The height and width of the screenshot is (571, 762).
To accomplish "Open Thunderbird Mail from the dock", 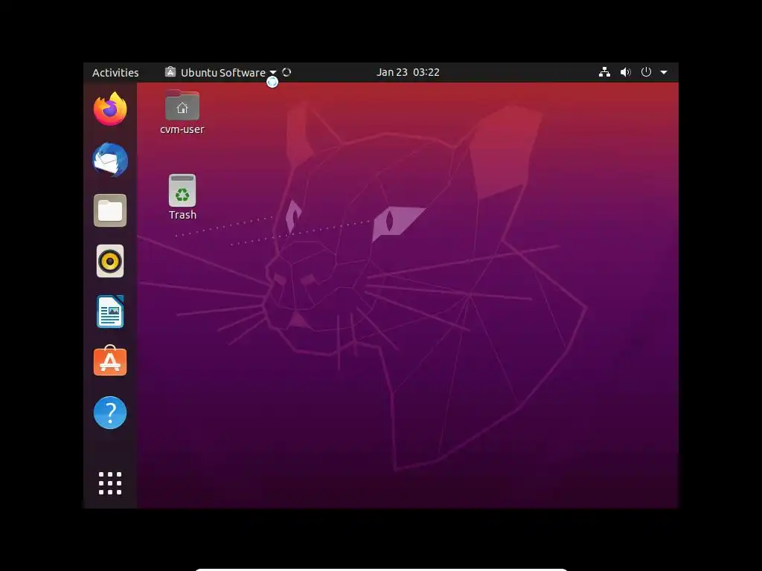I will 110,160.
